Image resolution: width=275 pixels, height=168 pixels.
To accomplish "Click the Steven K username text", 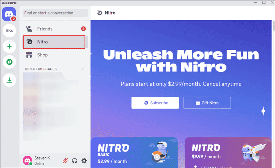I will coord(42,158).
